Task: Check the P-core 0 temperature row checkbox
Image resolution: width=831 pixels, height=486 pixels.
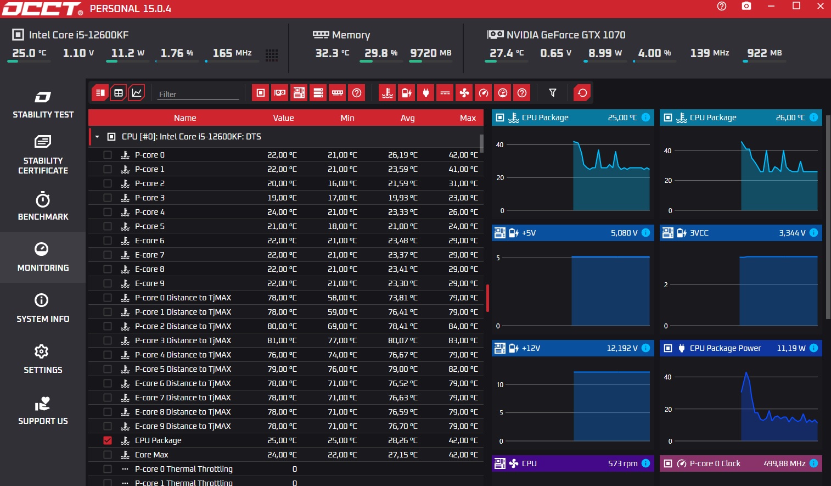Action: (x=108, y=155)
